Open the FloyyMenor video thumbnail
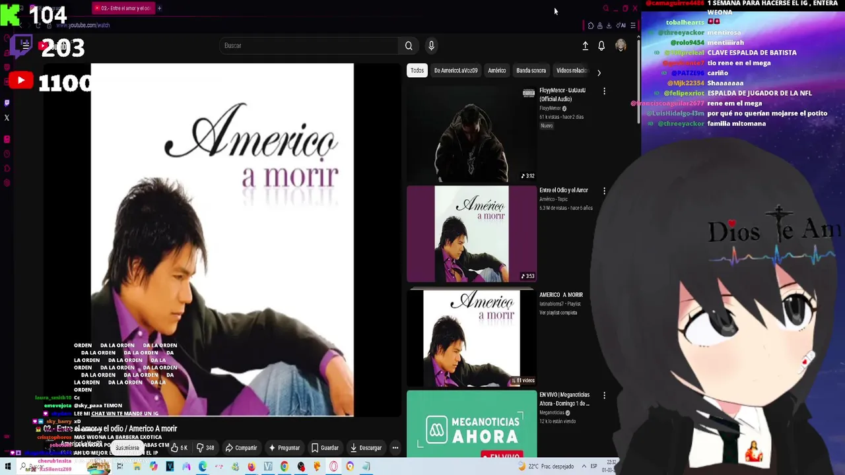The width and height of the screenshot is (845, 475). pos(471,134)
